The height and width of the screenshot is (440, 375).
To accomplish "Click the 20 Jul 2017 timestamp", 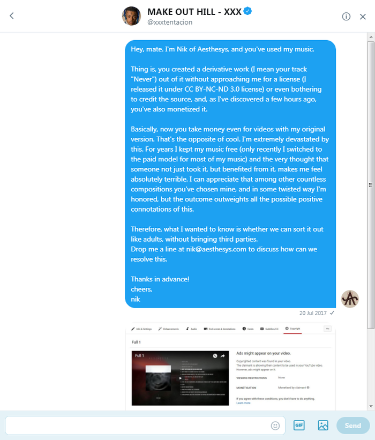I will [313, 313].
